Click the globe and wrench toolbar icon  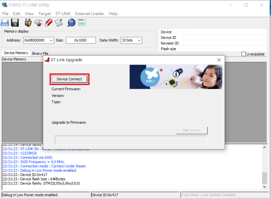pyautogui.click(x=71, y=23)
